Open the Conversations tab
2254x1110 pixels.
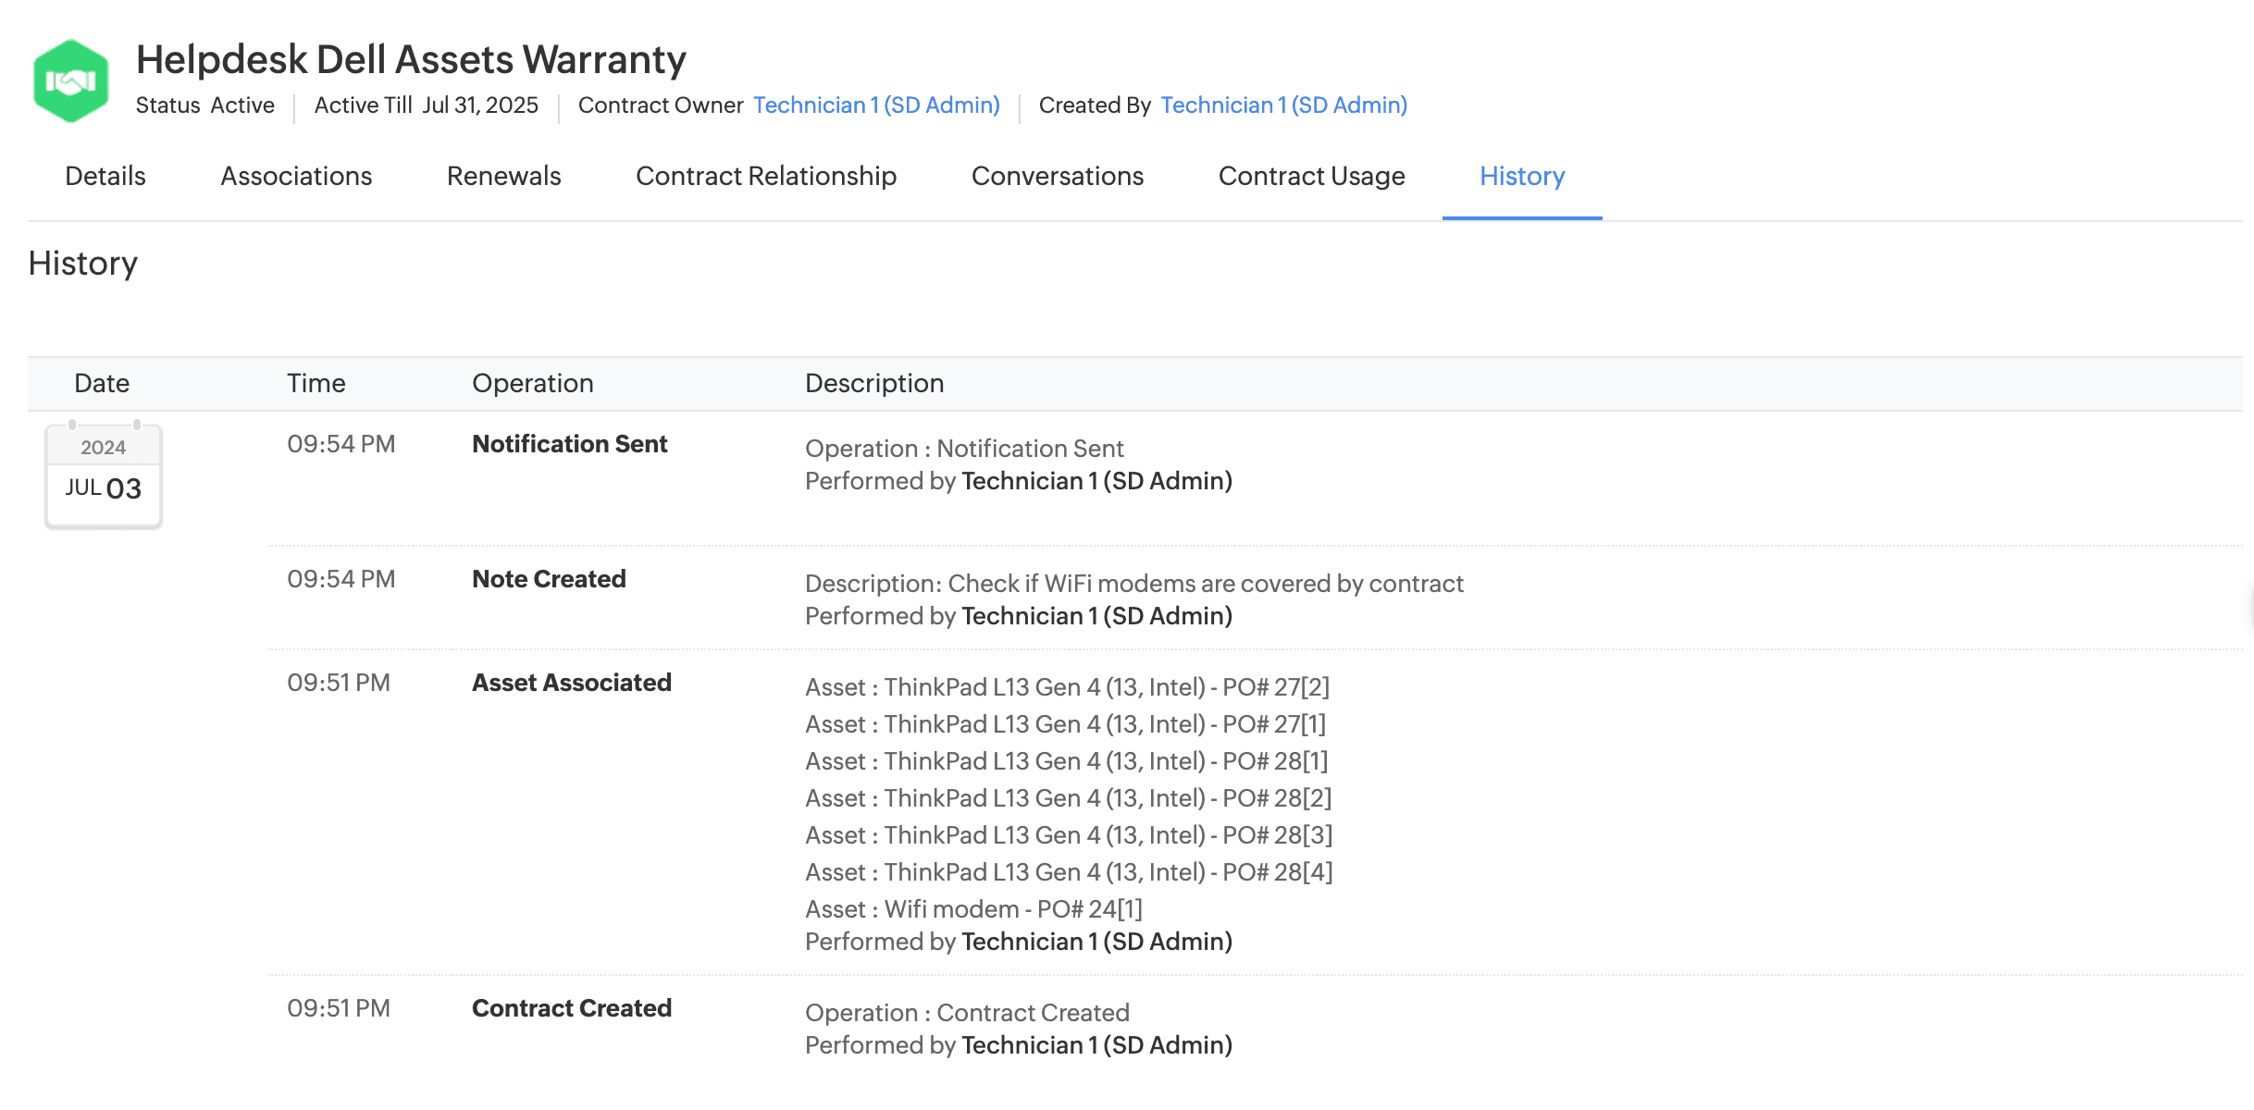point(1057,176)
